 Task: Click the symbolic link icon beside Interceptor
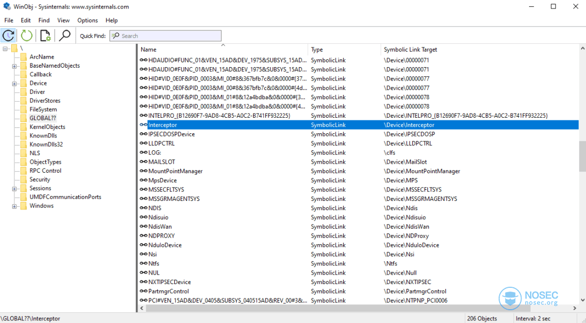pos(143,125)
